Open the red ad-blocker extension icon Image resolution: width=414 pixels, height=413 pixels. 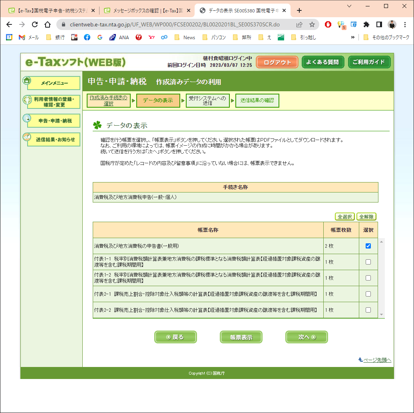(328, 24)
